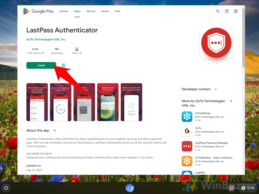Open the LastPass Password Manager listing title
259x194 pixels.
tap(211, 143)
